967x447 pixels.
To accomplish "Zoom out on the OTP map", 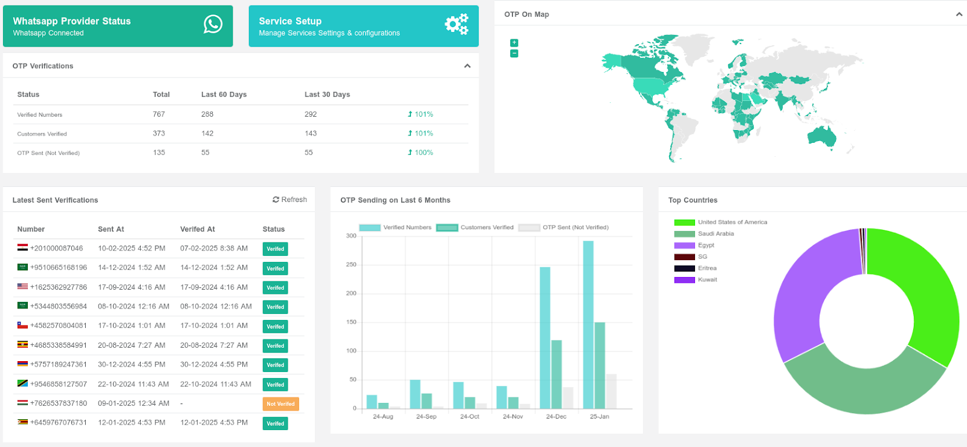I will coord(514,54).
